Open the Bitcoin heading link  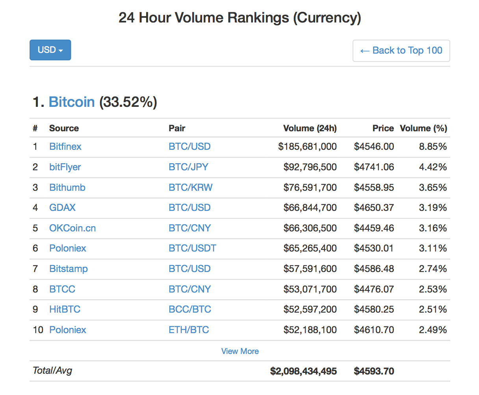[x=72, y=102]
